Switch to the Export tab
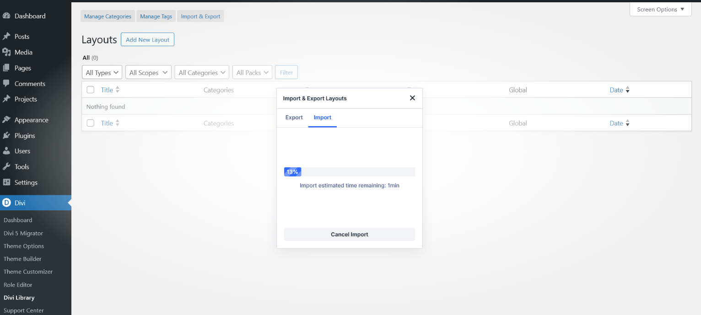Viewport: 701px width, 315px height. (294, 117)
